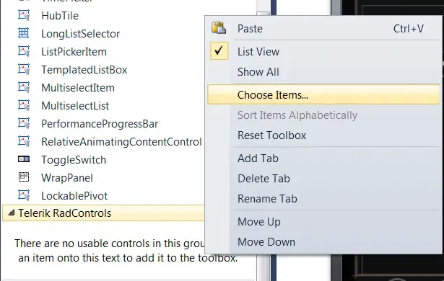Select the LockablePivot icon

click(x=24, y=195)
